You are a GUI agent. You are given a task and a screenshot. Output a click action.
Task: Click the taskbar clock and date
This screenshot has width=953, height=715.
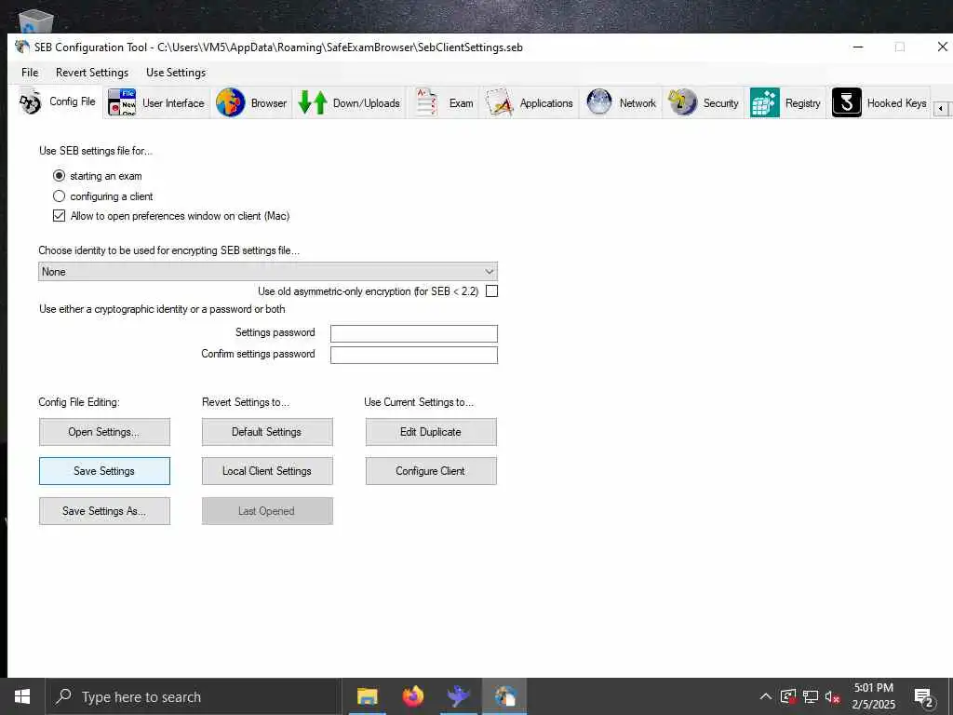(874, 696)
